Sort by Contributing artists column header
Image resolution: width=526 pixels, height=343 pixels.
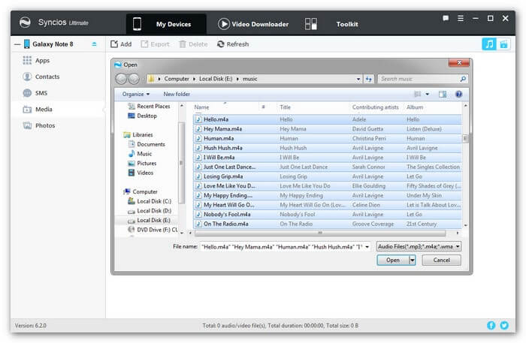(376, 107)
